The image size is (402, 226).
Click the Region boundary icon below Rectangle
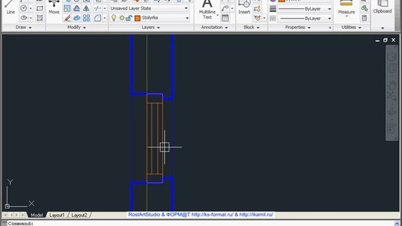pos(40,18)
